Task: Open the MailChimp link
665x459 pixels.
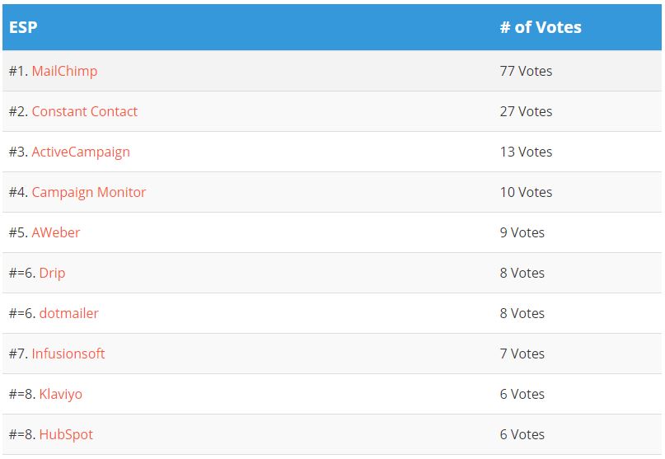Action: [x=64, y=71]
